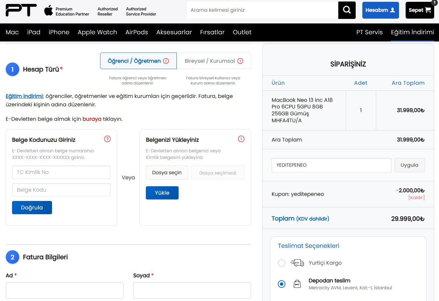Viewport: 439px width, 301px height.
Task: Click the Toplam price 29.999,00₺
Action: (x=408, y=219)
